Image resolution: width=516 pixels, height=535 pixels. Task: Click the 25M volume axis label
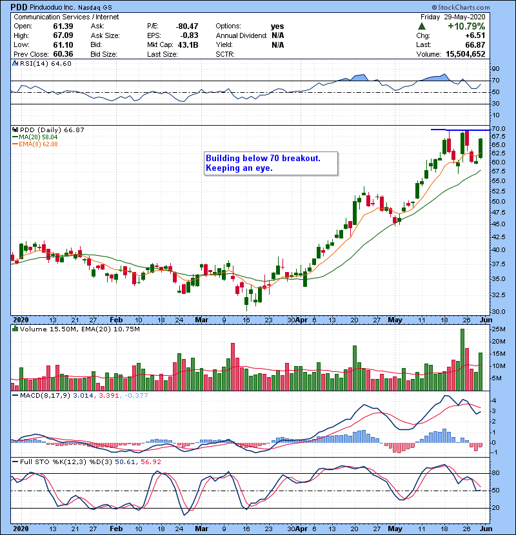coord(498,329)
